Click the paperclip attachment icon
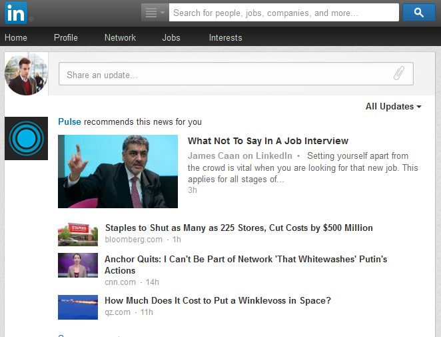 (x=399, y=73)
